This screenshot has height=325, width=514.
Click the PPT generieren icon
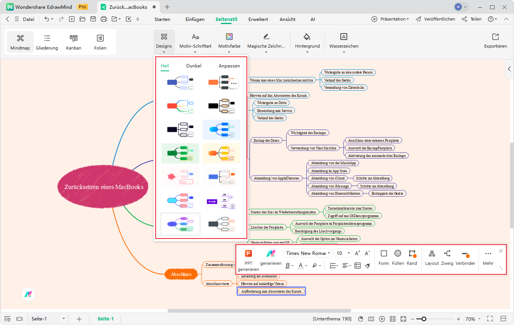(248, 254)
